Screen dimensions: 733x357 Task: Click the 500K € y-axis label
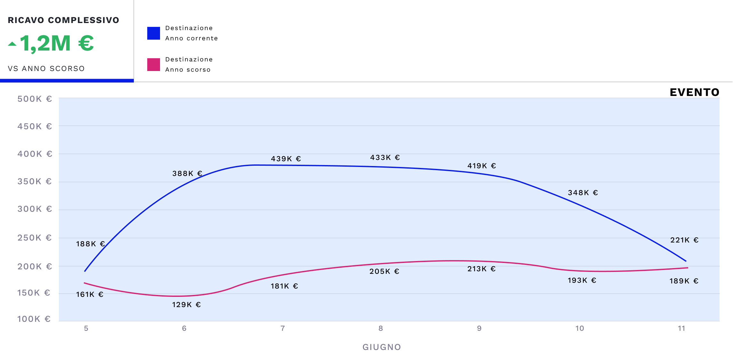[35, 99]
